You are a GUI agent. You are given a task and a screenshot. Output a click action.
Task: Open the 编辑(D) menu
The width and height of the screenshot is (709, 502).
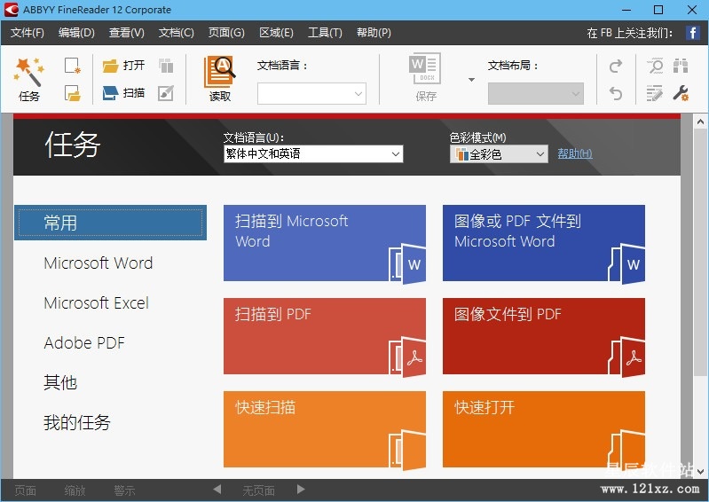(x=76, y=33)
